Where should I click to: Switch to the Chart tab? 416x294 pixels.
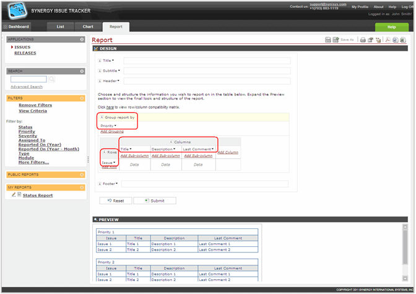tap(88, 27)
